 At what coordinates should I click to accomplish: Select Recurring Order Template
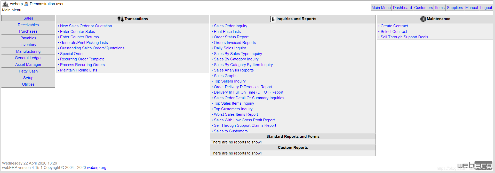pos(82,59)
